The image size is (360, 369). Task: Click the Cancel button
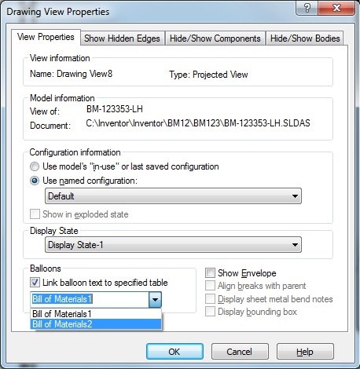click(x=240, y=352)
